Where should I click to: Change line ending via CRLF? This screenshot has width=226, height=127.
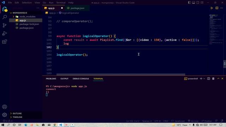point(166,121)
